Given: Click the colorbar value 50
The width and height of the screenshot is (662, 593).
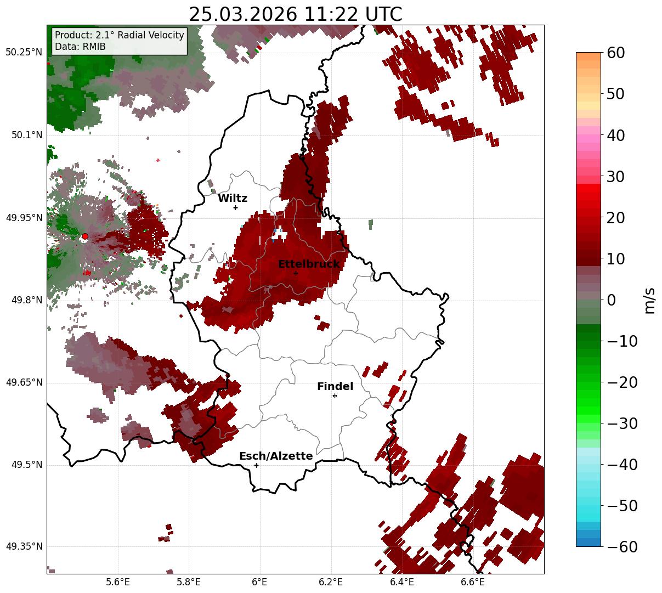Looking at the screenshot, I should (616, 94).
